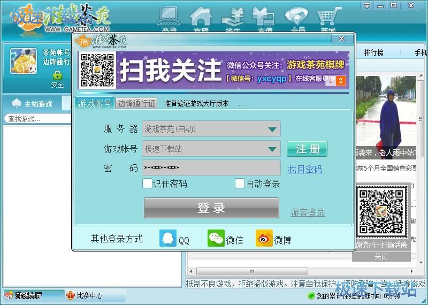Click the green 安全 lock icon

57,75
